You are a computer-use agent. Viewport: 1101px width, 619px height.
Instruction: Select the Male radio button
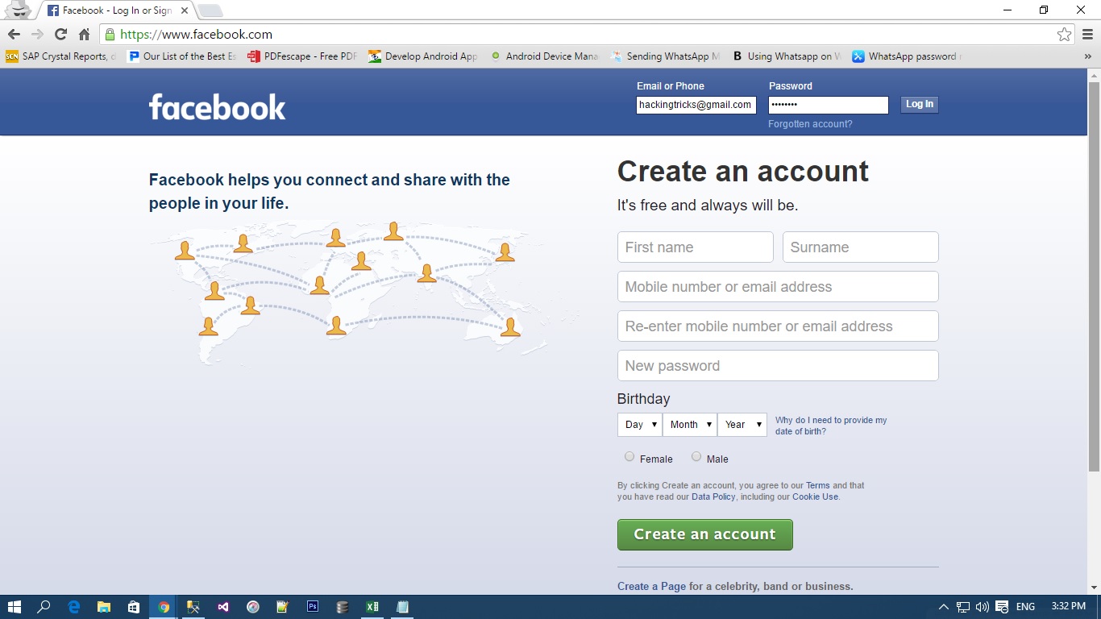pos(696,457)
